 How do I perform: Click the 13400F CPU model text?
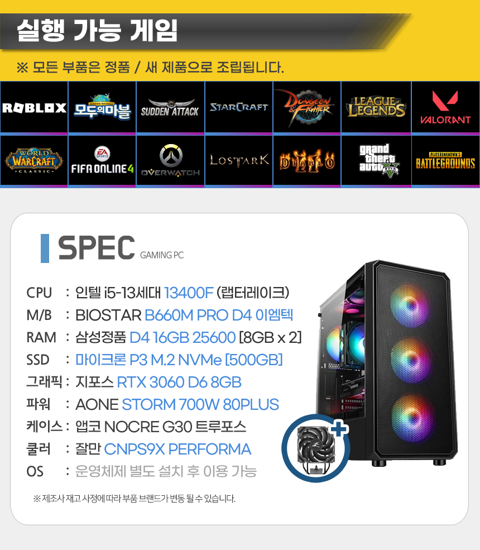(x=189, y=293)
